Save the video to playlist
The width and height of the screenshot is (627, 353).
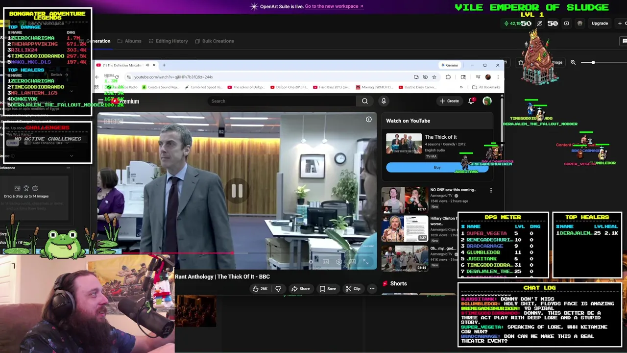[328, 289]
